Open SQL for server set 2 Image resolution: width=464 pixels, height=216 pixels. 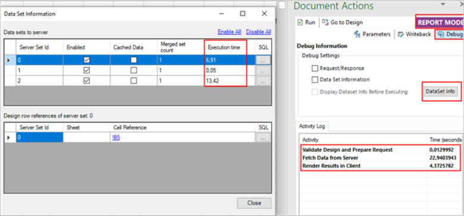263,81
